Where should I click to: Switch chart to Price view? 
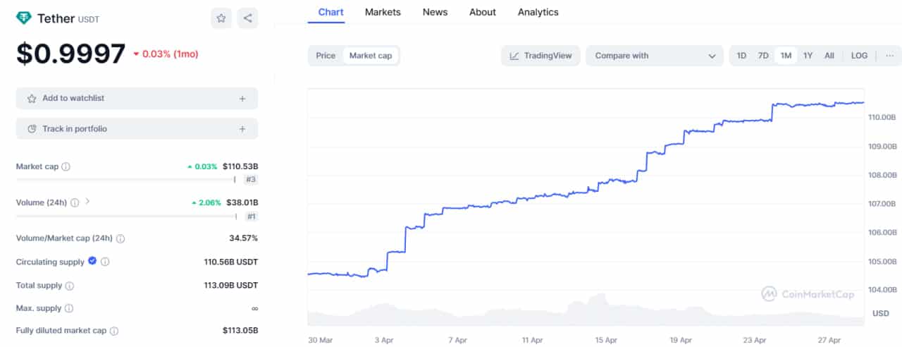pyautogui.click(x=326, y=56)
